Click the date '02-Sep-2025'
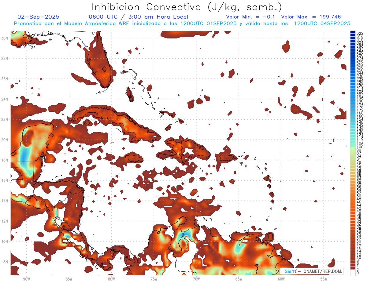The width and height of the screenshot is (367, 283). click(x=39, y=17)
